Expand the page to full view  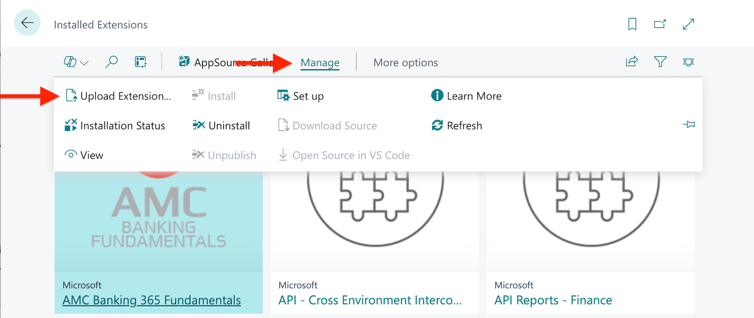[x=688, y=24]
